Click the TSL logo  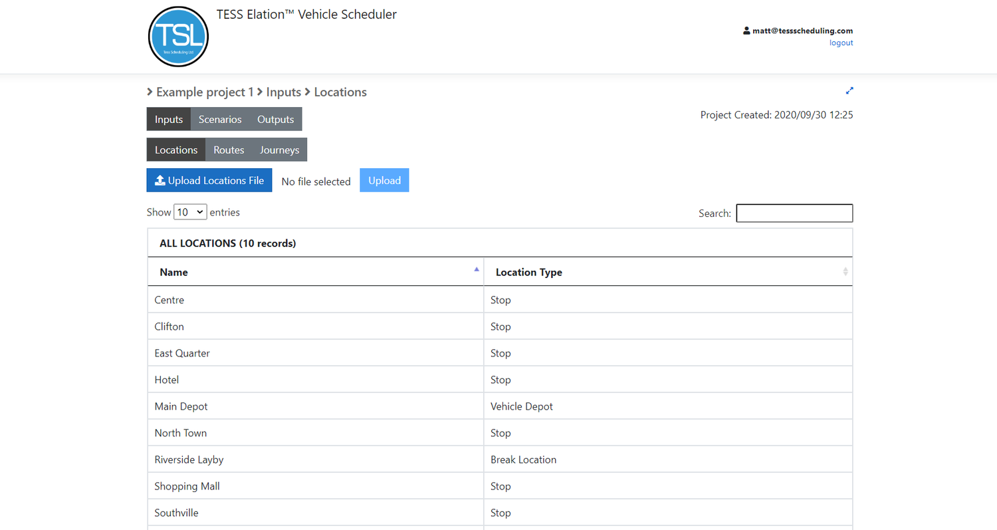coord(178,37)
